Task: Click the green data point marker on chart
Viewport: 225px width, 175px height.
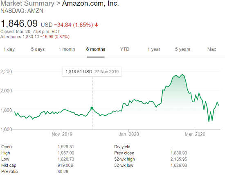Action: click(92, 108)
